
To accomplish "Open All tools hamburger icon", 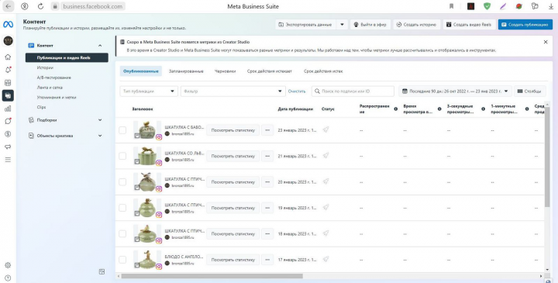I will [x=8, y=160].
